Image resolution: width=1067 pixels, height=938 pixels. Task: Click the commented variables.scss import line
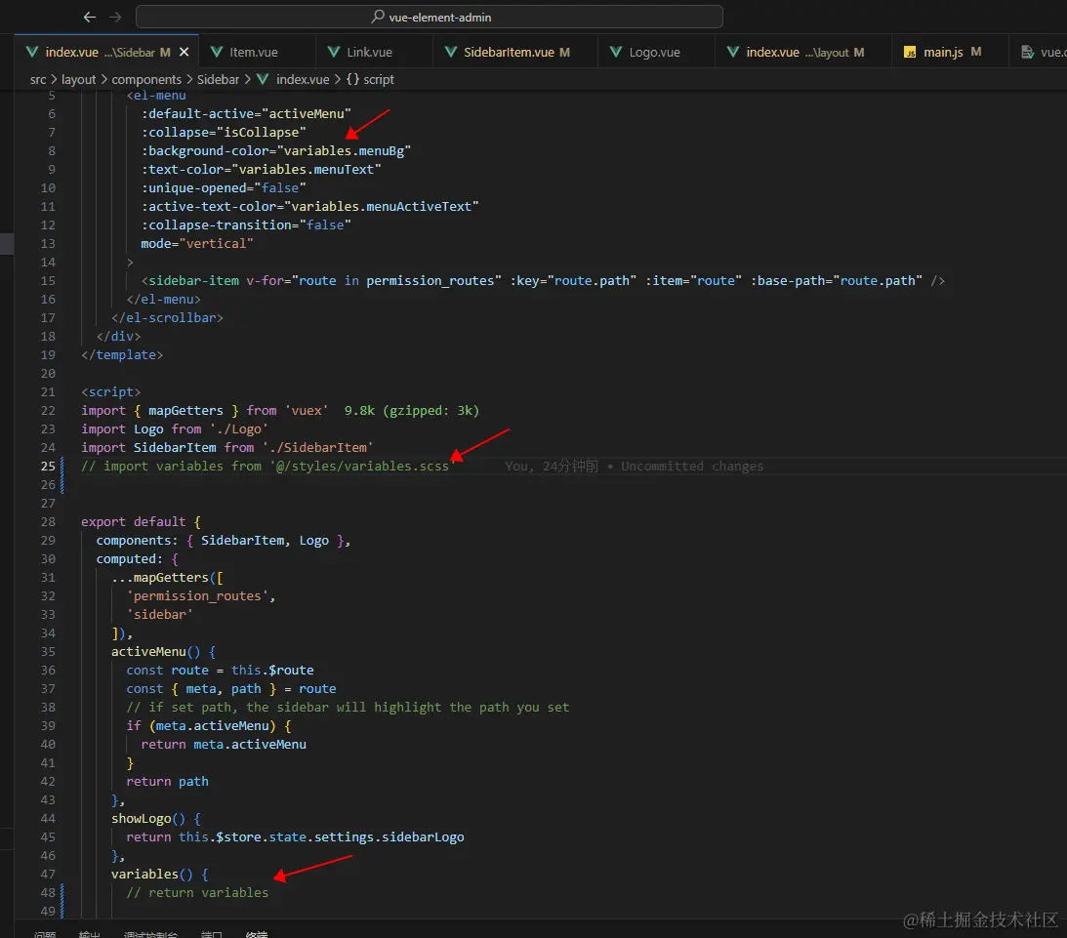[x=268, y=467]
